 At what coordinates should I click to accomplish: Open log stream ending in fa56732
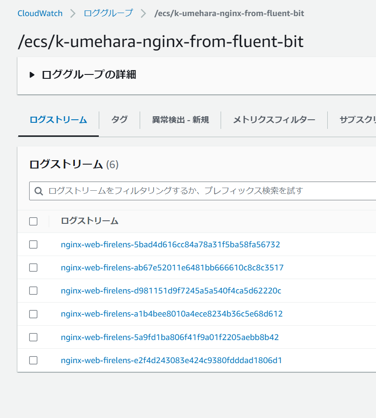pyautogui.click(x=170, y=245)
